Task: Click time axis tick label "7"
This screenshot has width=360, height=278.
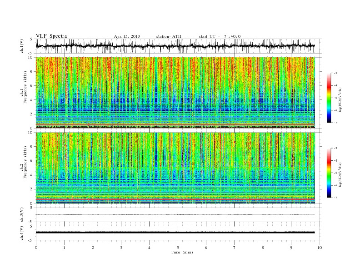Action: tap(235, 248)
